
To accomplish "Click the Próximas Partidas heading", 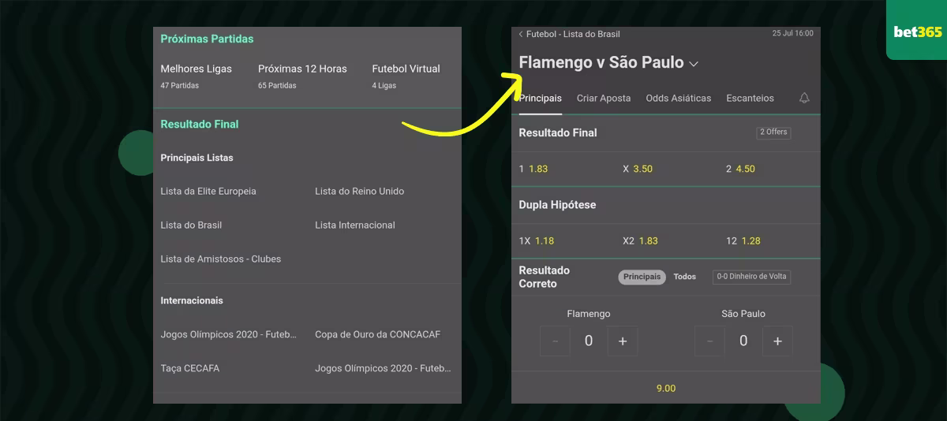I will click(207, 39).
